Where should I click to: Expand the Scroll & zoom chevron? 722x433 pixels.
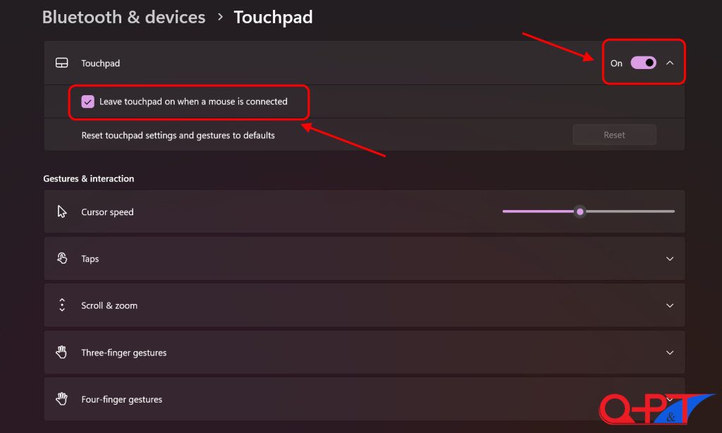[x=670, y=305]
